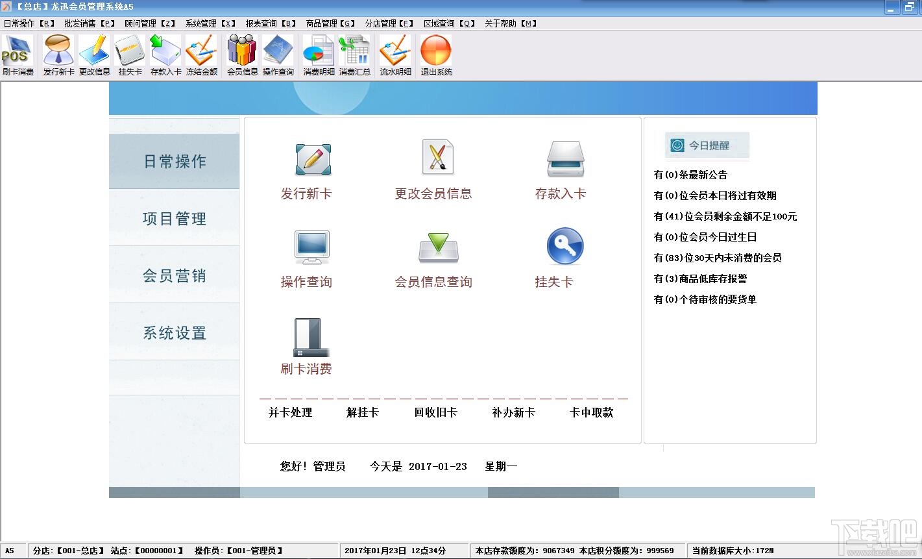Click the 回收旧卡 link
The width and height of the screenshot is (922, 559).
[436, 412]
